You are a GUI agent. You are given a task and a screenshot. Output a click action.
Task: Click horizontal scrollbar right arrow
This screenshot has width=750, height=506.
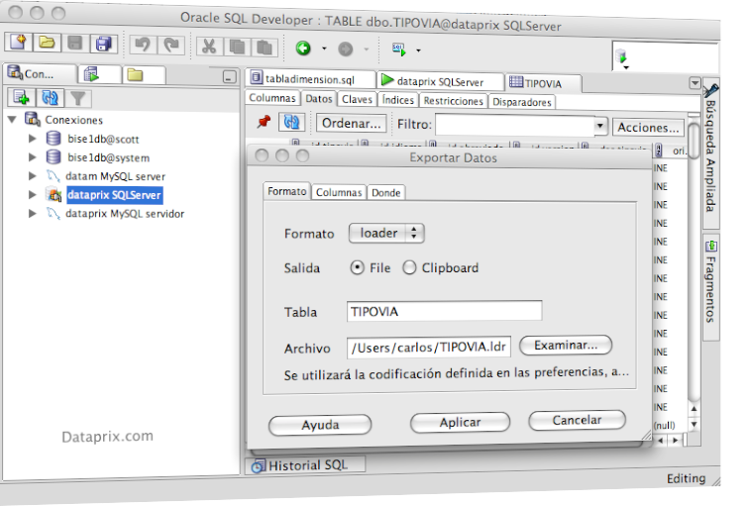(x=676, y=440)
